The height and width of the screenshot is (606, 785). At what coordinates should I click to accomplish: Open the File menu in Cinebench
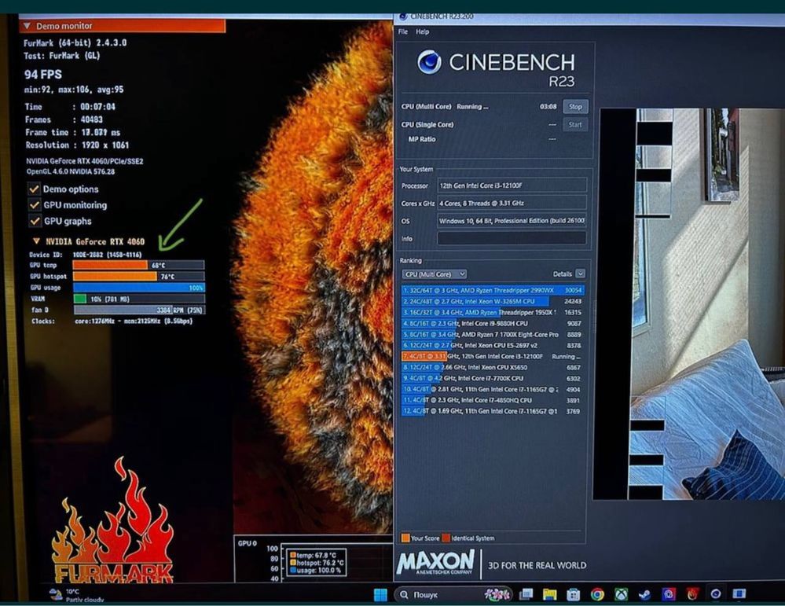coord(403,31)
